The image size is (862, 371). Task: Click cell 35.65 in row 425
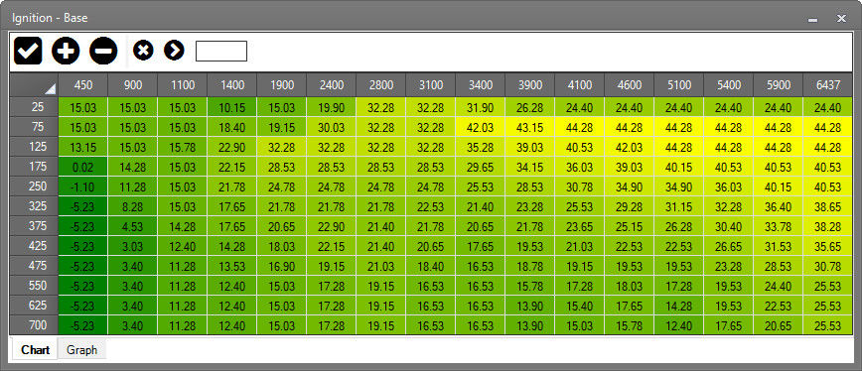(x=828, y=246)
